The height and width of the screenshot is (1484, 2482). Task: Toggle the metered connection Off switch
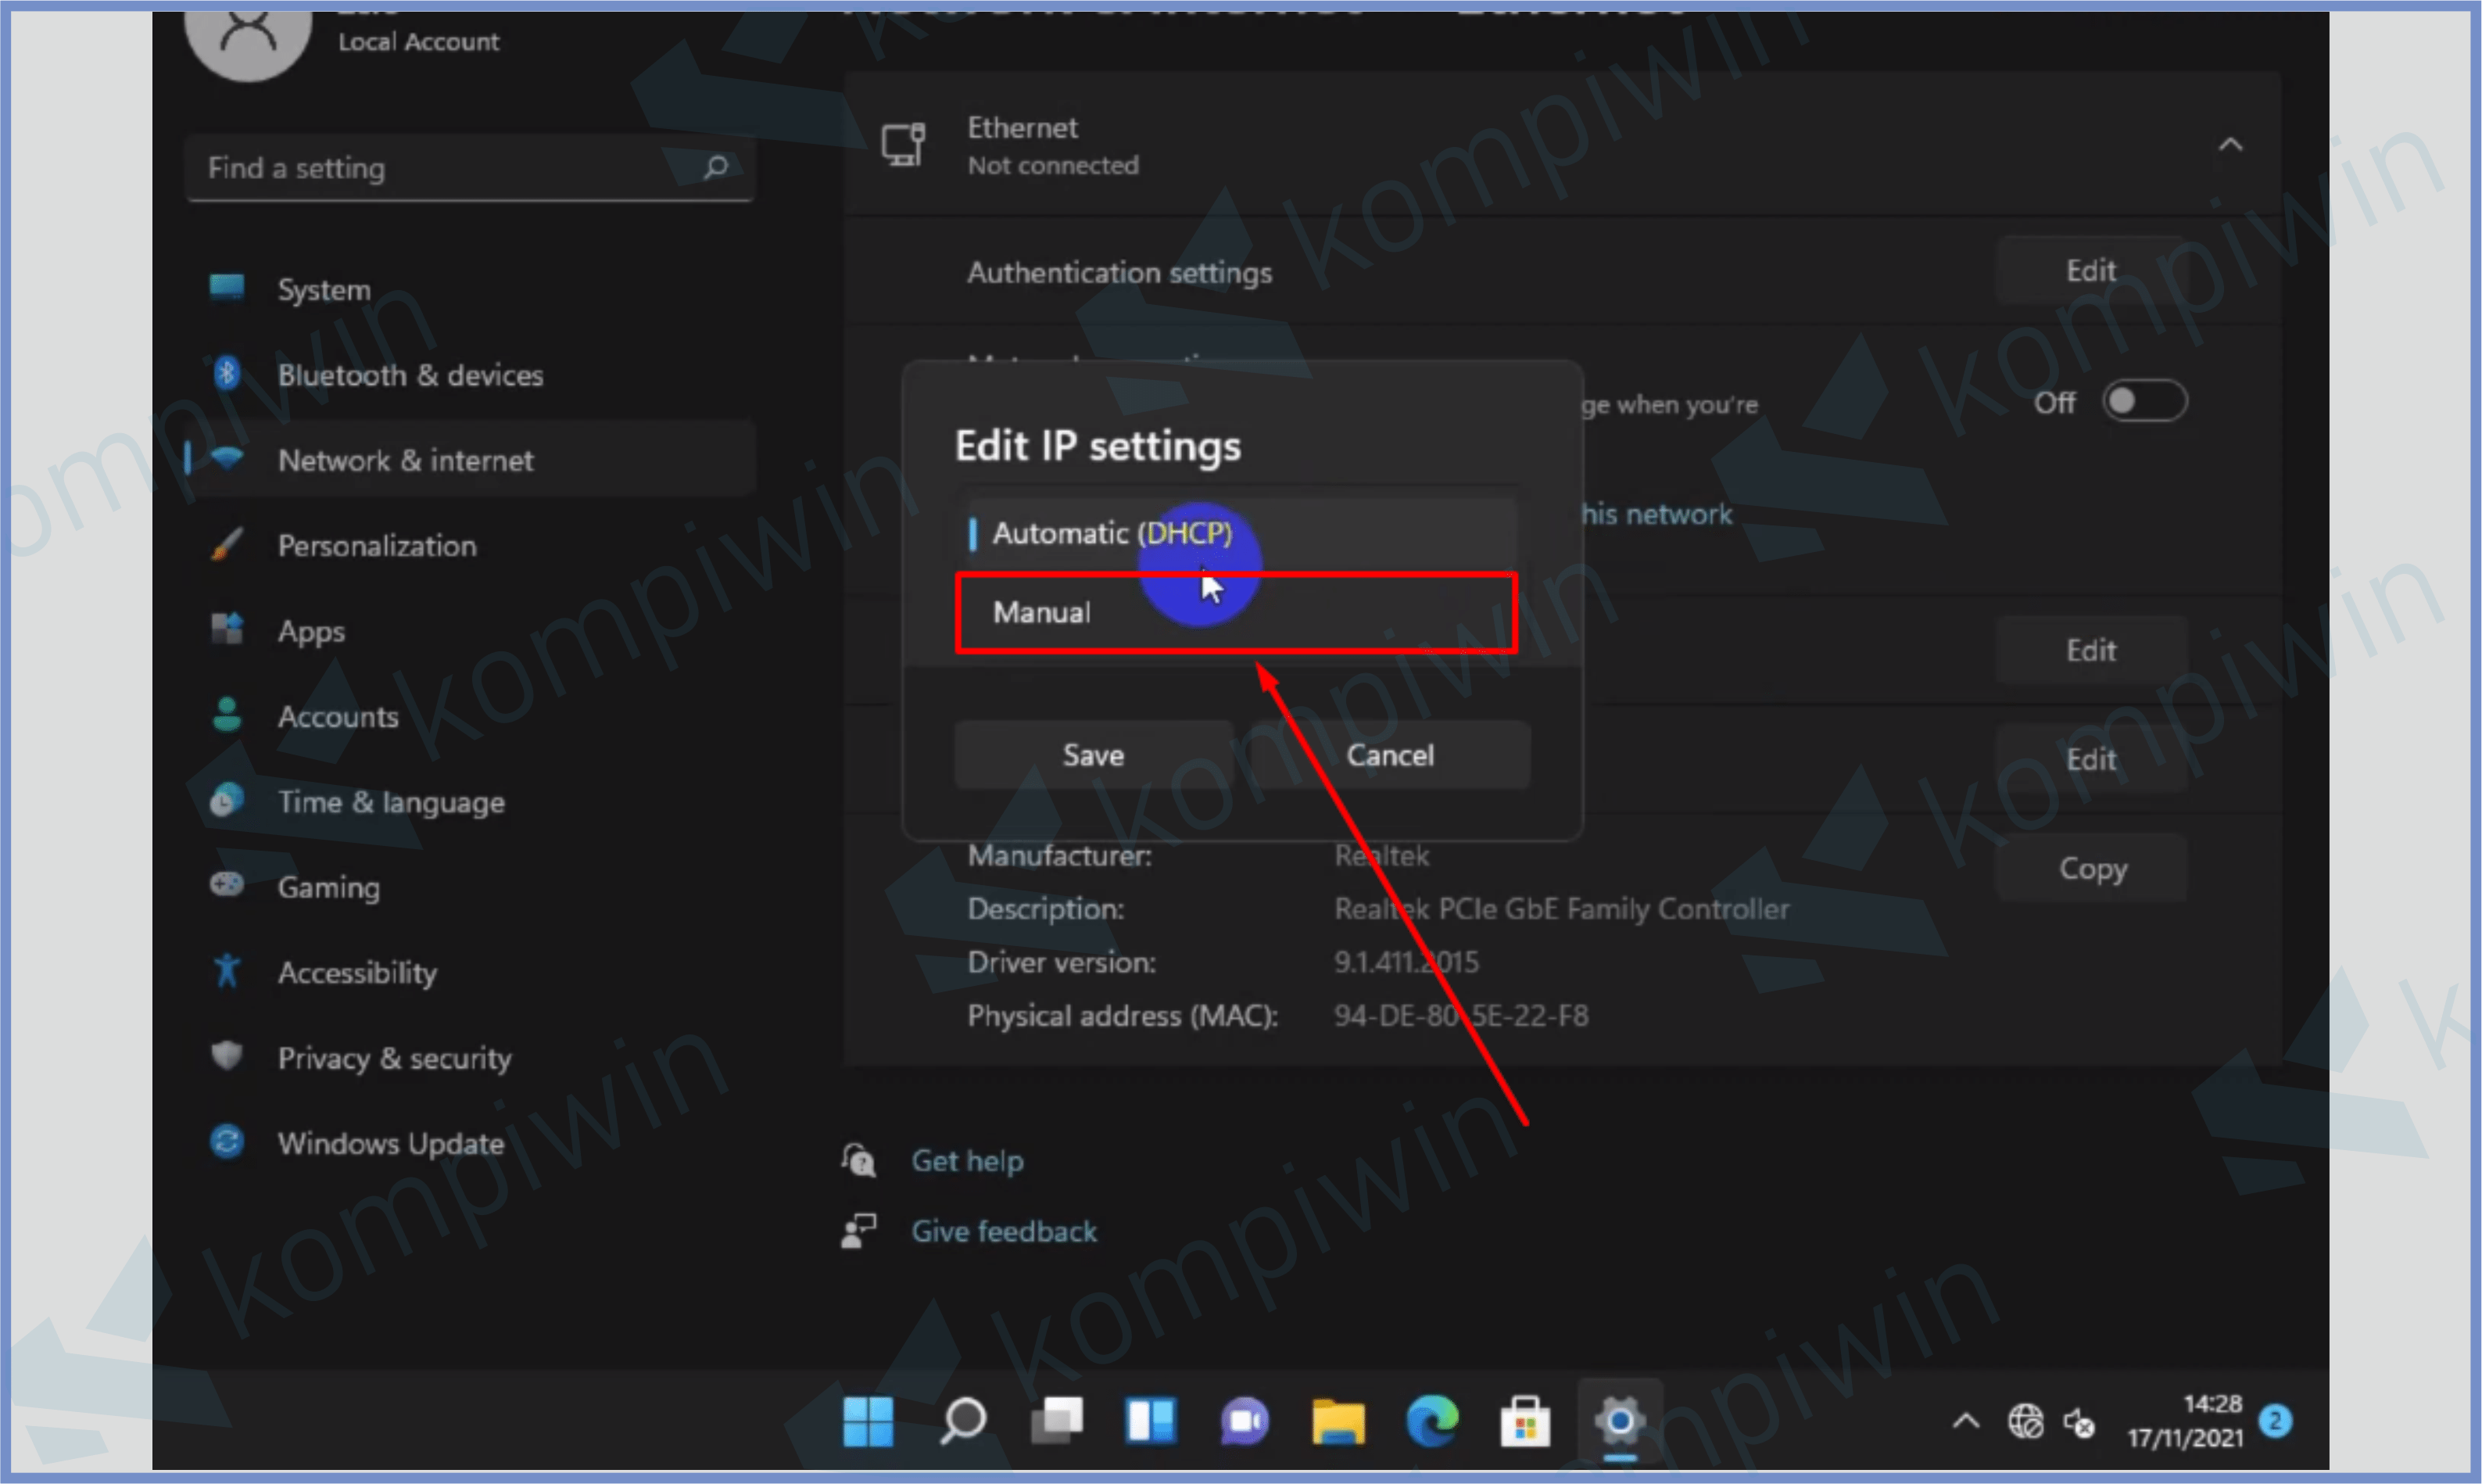coord(2144,402)
